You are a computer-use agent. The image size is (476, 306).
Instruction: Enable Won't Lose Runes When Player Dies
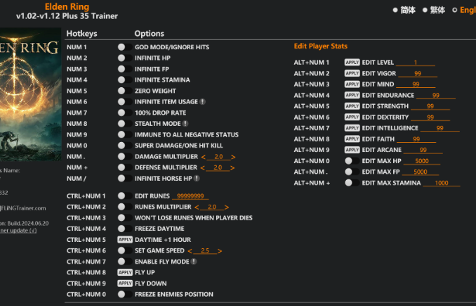pyautogui.click(x=125, y=218)
